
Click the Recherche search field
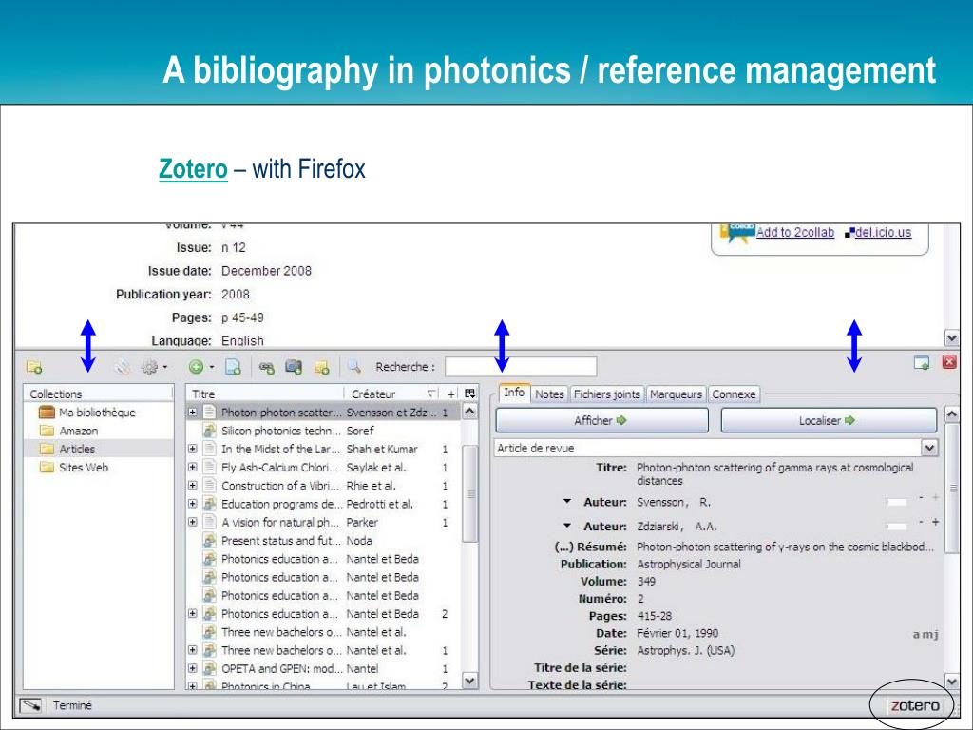pyautogui.click(x=521, y=366)
